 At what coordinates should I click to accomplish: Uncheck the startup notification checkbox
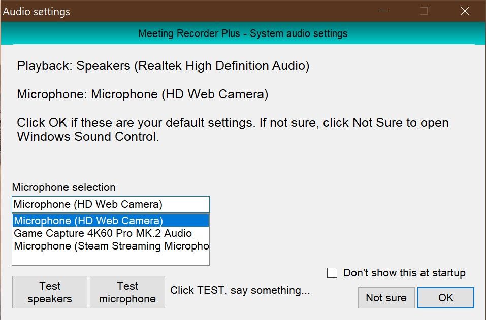[x=332, y=273]
